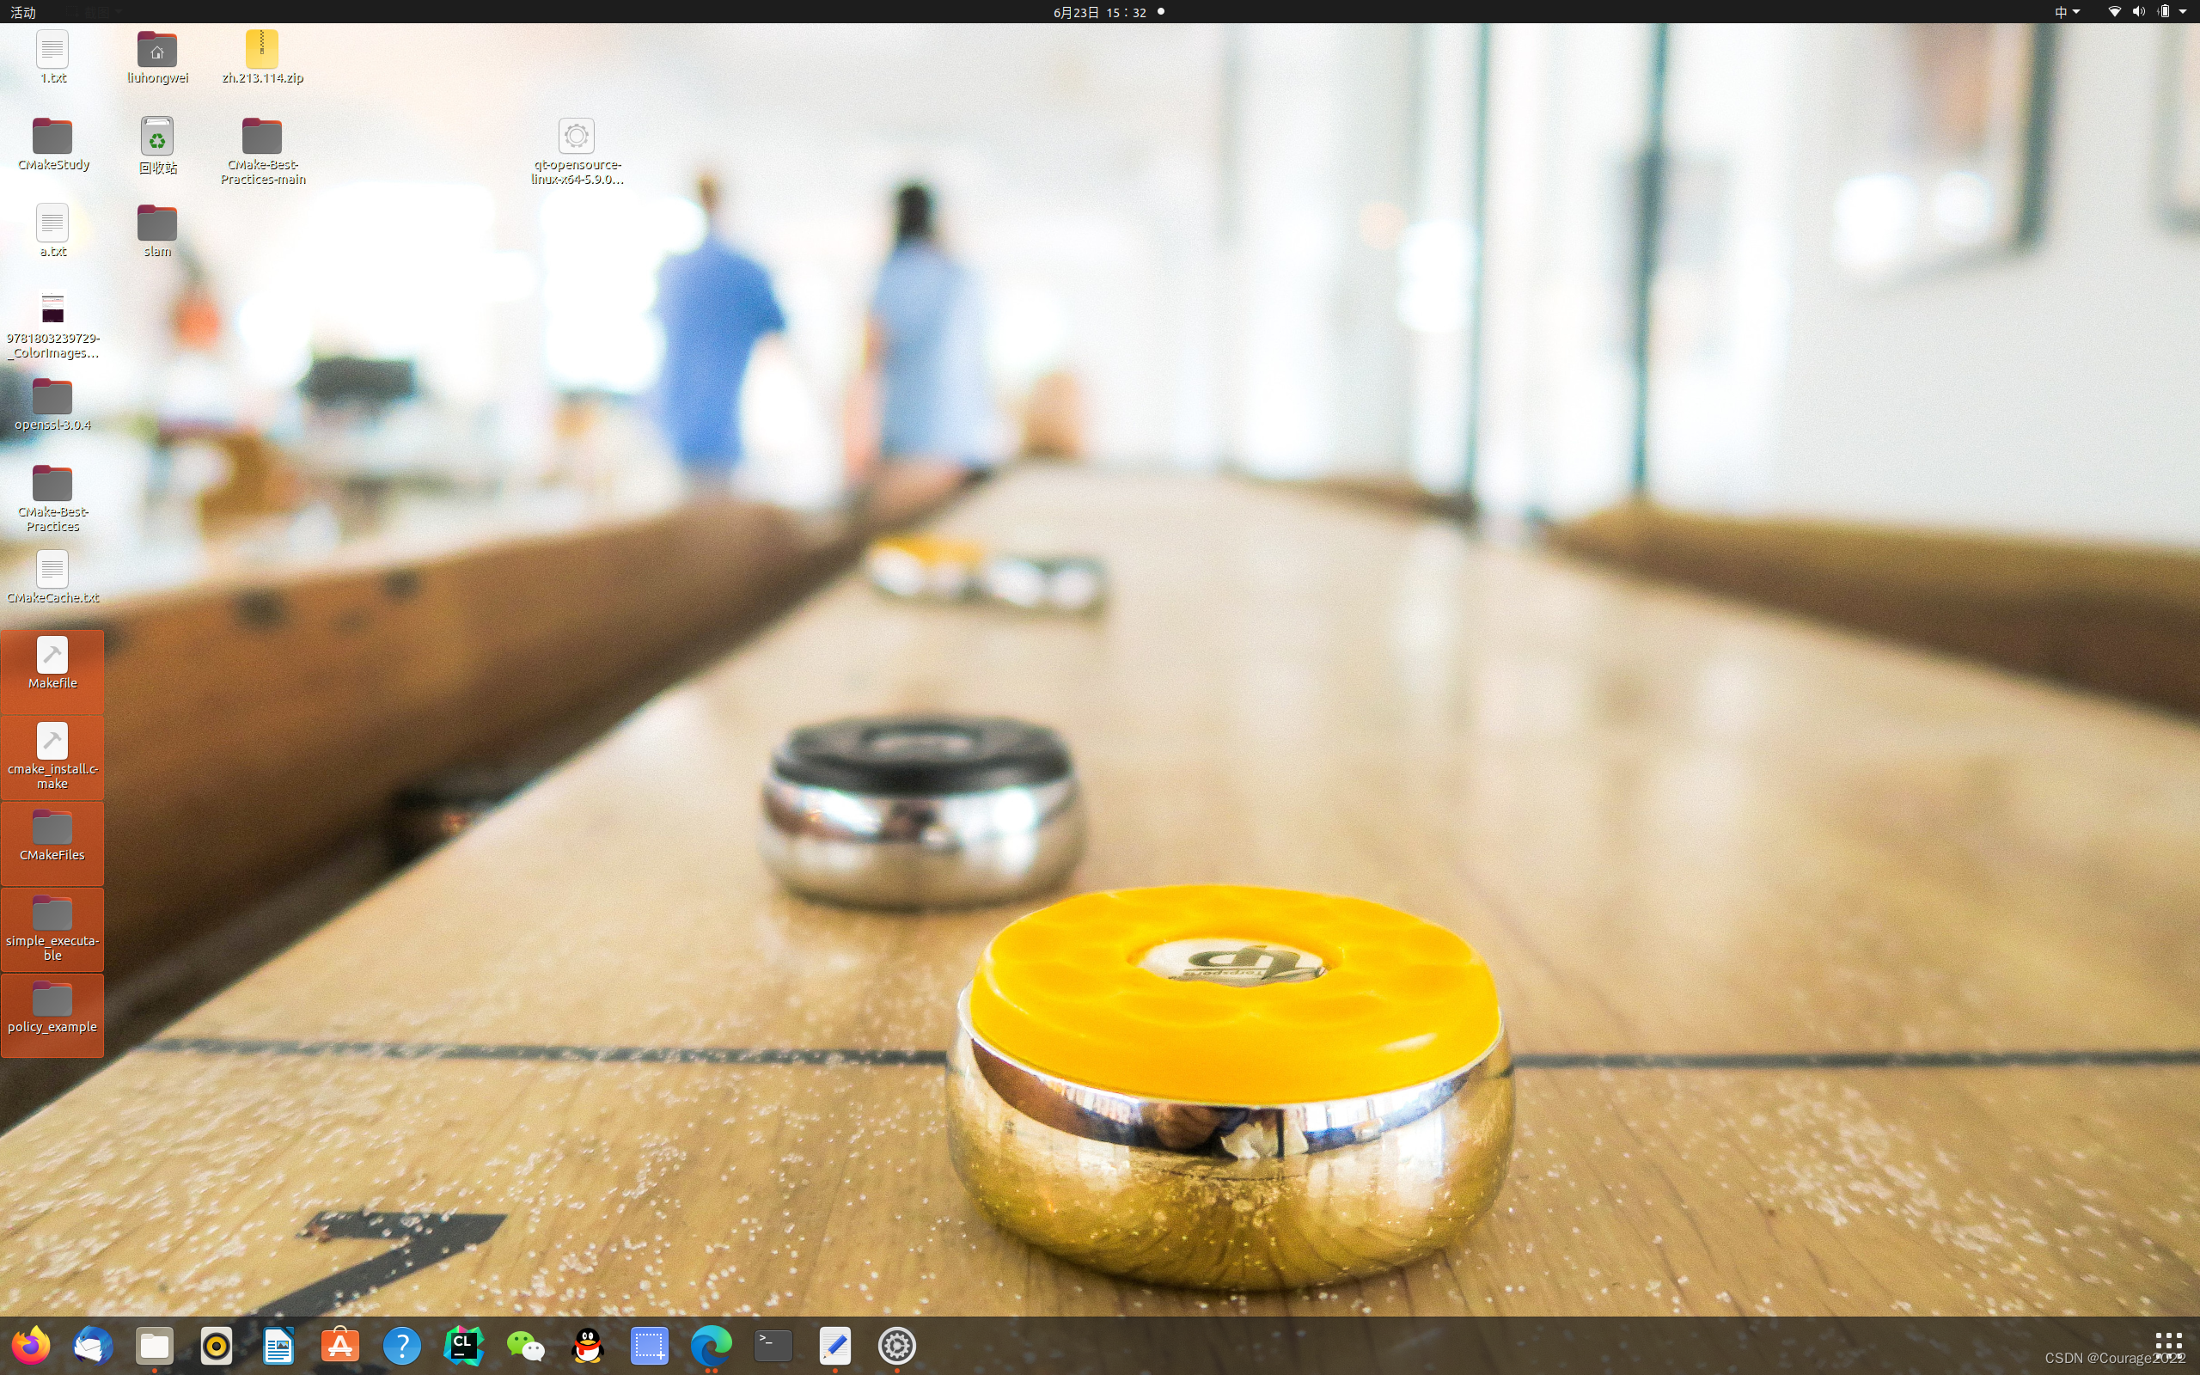This screenshot has height=1375, width=2200.
Task: Open Rhythmbox music player
Action: [x=217, y=1344]
